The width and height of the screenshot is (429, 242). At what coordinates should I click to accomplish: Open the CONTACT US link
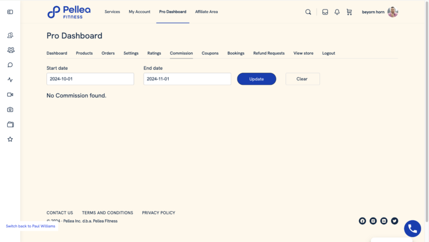point(60,213)
